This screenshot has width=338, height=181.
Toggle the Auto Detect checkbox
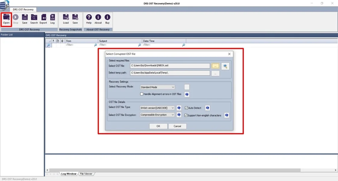point(186,108)
